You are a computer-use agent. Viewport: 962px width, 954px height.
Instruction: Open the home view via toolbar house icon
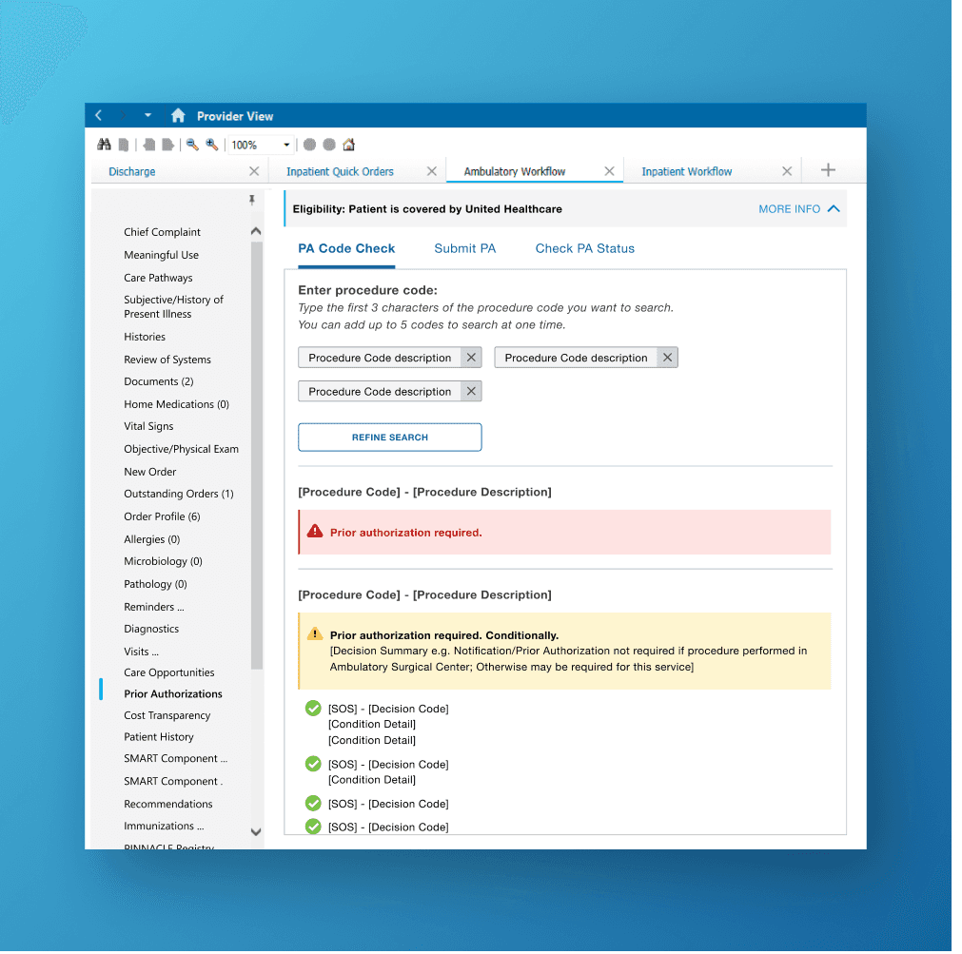348,144
